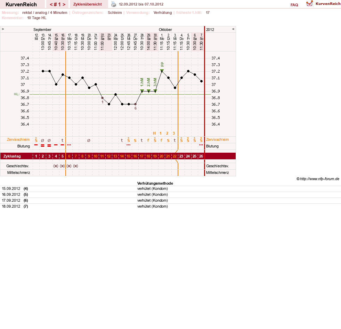Click the 10 Tage HL comment text

[36, 18]
